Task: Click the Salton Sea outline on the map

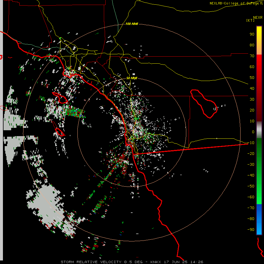Action: click(204, 104)
